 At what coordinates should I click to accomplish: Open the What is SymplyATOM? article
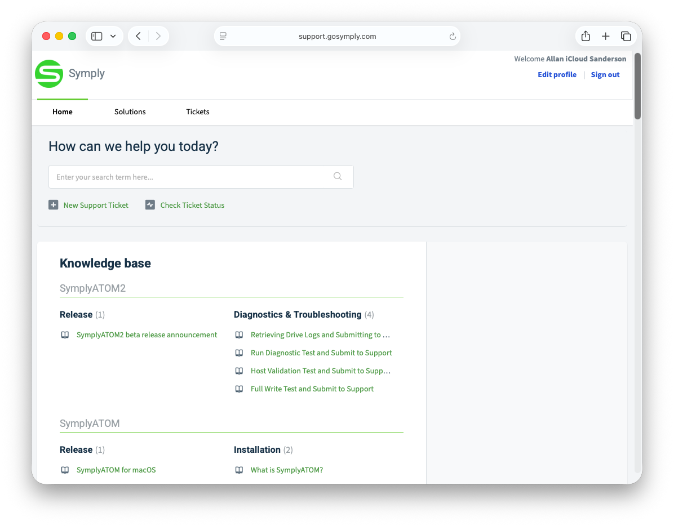[x=287, y=470]
